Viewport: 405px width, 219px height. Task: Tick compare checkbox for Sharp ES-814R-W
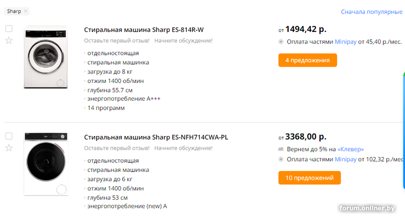9,29
